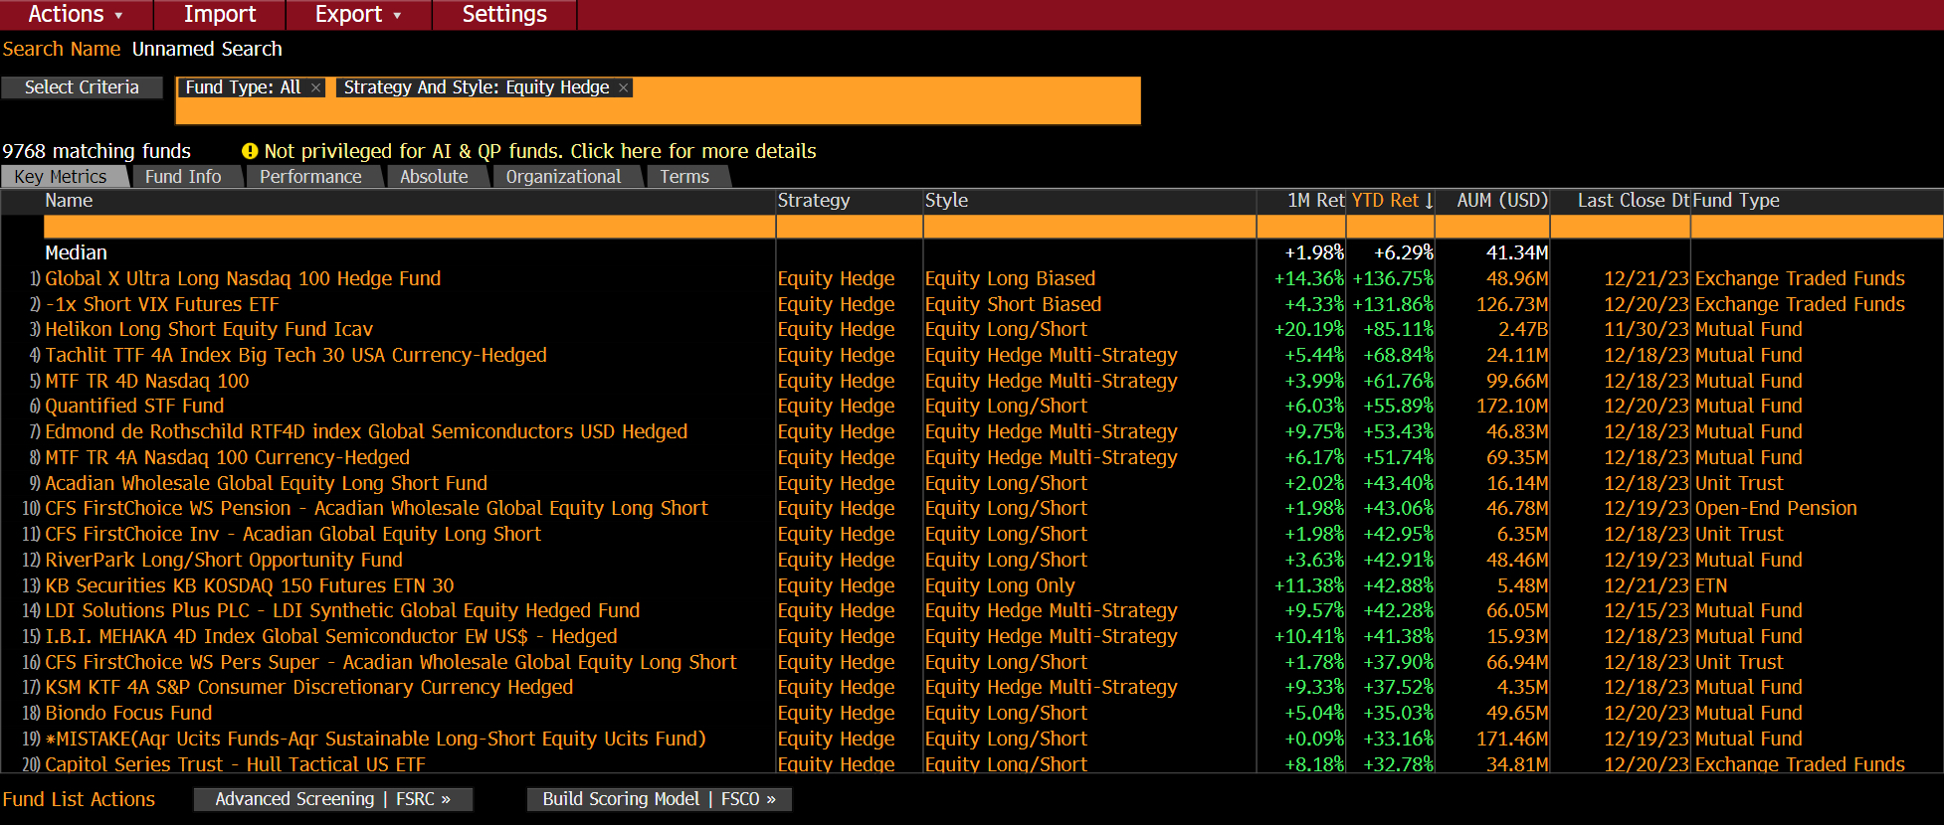The width and height of the screenshot is (1944, 825).
Task: Click the Equity Long Only style cell
Action: 1000,586
